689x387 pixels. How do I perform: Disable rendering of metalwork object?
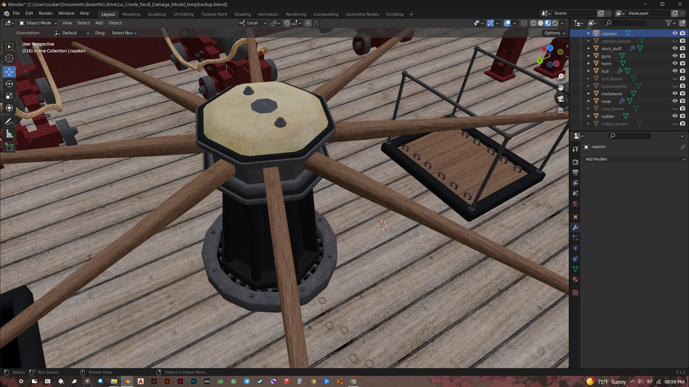pos(683,94)
